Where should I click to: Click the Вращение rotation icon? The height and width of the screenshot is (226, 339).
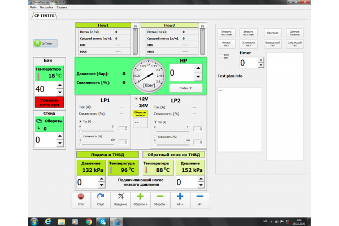click(120, 197)
